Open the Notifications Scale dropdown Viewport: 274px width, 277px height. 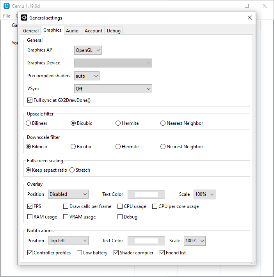[195, 241]
